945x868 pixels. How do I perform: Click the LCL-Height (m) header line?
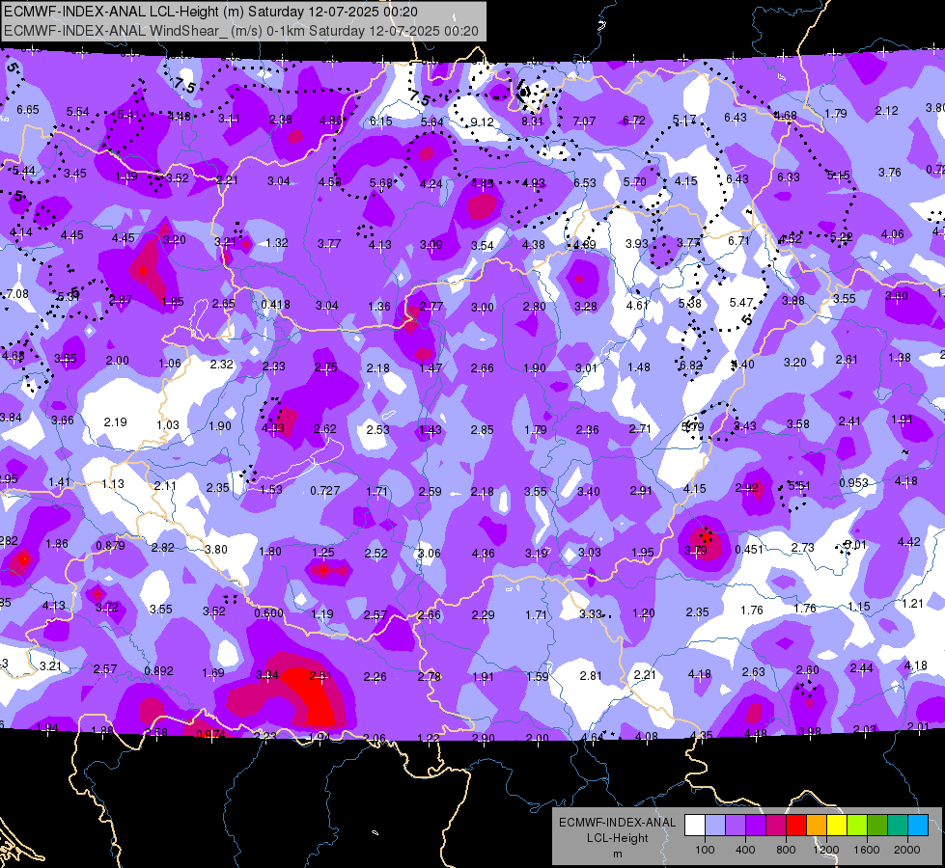point(211,12)
